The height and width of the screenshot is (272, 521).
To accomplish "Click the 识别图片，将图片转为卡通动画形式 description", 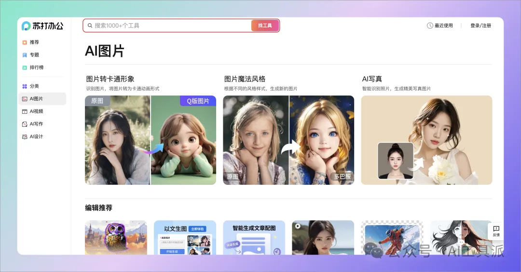I will (x=123, y=89).
